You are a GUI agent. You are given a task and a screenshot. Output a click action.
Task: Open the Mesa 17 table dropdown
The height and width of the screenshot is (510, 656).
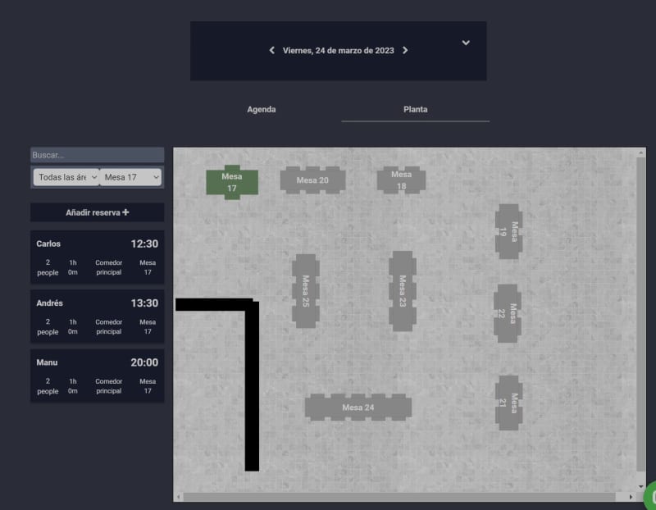click(x=130, y=177)
